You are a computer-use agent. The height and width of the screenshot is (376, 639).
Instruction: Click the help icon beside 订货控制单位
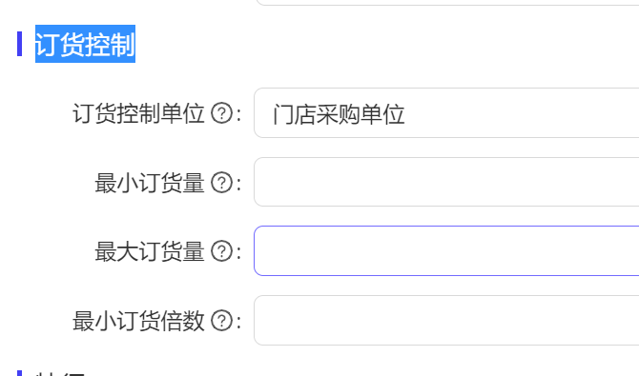pos(221,113)
